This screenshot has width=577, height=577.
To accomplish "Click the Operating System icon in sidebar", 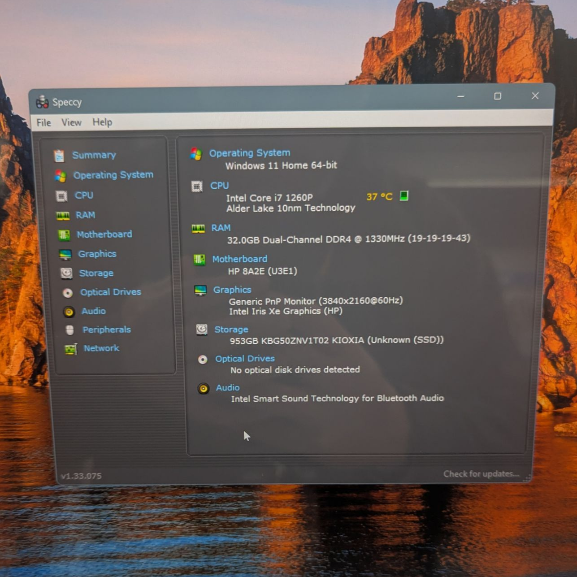I will pyautogui.click(x=60, y=176).
